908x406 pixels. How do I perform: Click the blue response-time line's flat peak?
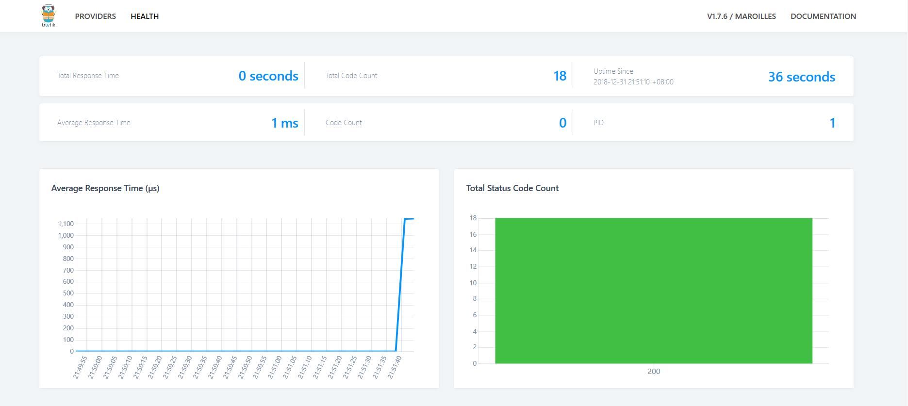(x=409, y=219)
